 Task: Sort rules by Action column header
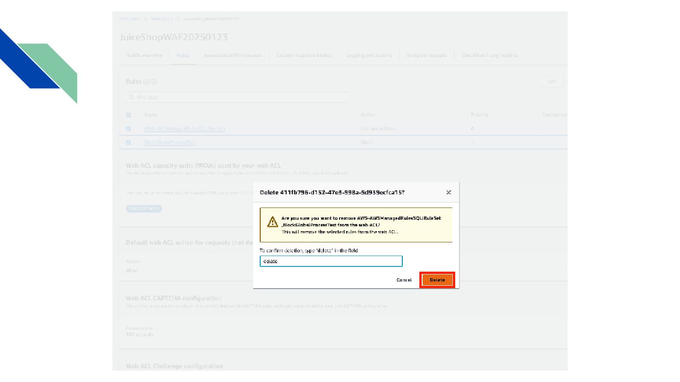[368, 115]
